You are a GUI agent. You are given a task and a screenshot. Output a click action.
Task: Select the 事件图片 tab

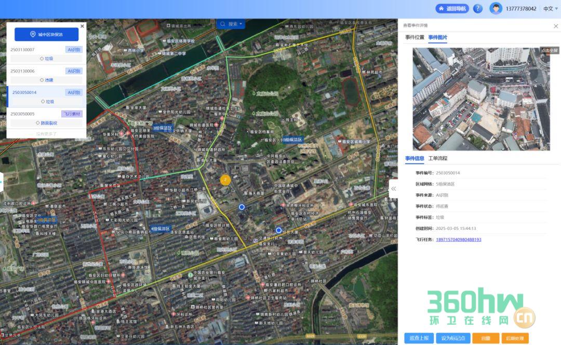(437, 38)
